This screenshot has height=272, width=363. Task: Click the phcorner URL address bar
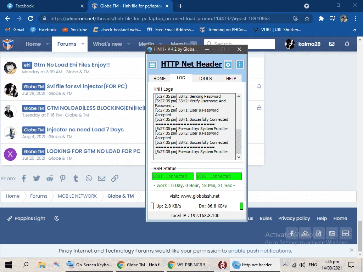[x=160, y=18]
